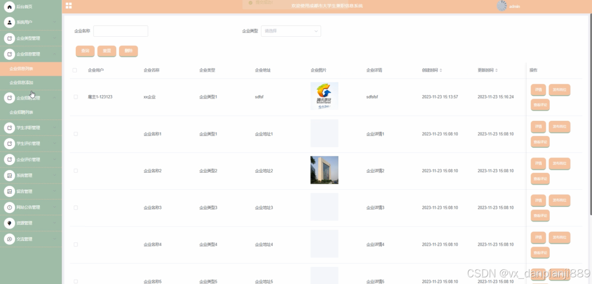The height and width of the screenshot is (284, 592).
Task: Click the 查询 search button
Action: (85, 51)
